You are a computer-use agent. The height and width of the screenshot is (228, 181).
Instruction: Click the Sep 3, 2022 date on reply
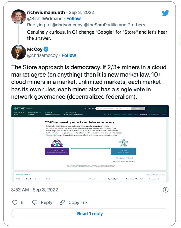coord(81,12)
